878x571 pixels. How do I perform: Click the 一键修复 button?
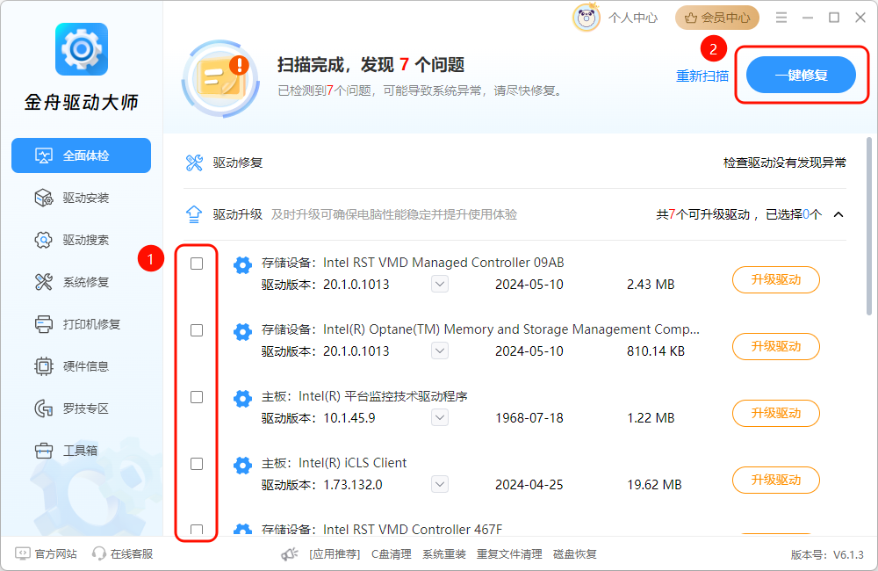click(801, 75)
